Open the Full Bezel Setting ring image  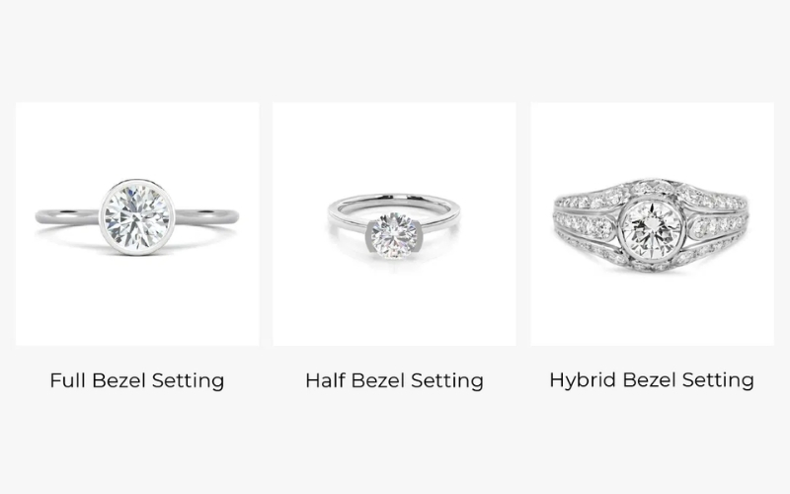click(137, 224)
